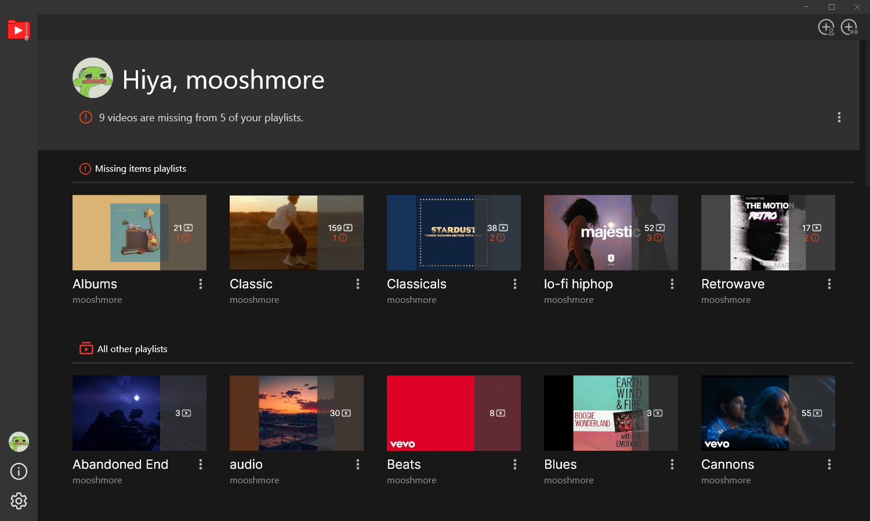Open settings gear in sidebar
The image size is (870, 521).
(x=19, y=501)
